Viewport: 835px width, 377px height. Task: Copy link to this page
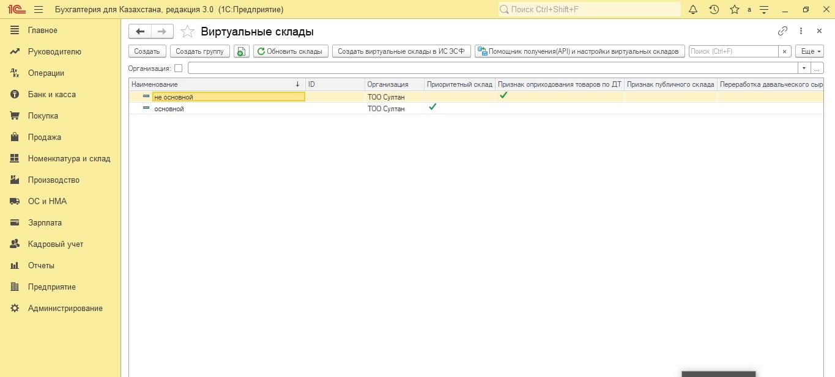click(x=782, y=31)
